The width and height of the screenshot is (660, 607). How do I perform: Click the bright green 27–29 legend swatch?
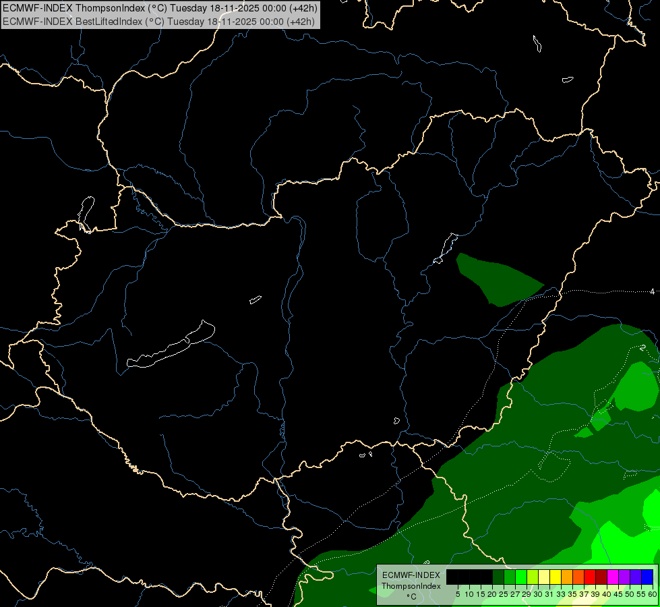pos(521,577)
